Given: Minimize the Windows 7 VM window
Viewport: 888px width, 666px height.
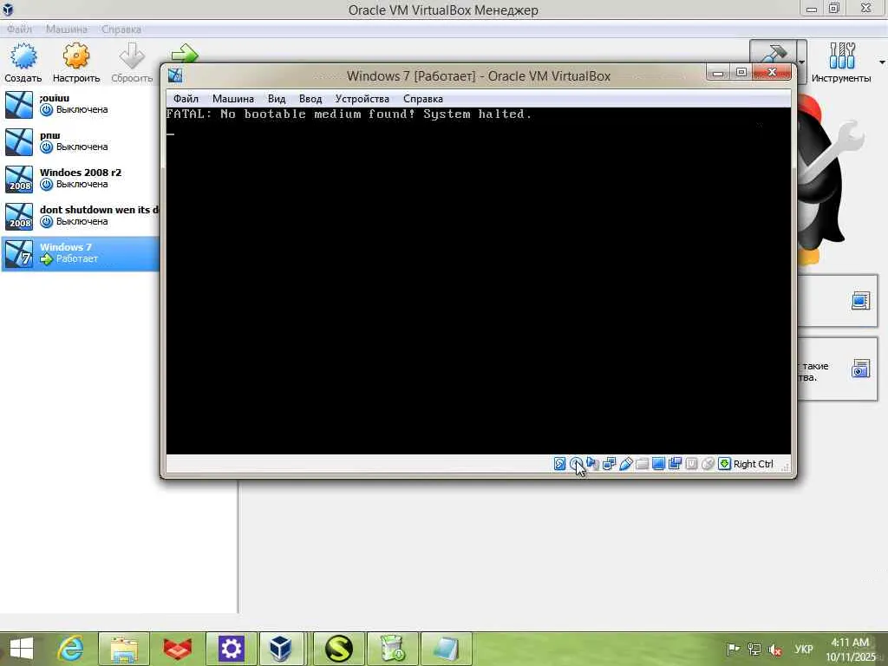Looking at the screenshot, I should (718, 73).
